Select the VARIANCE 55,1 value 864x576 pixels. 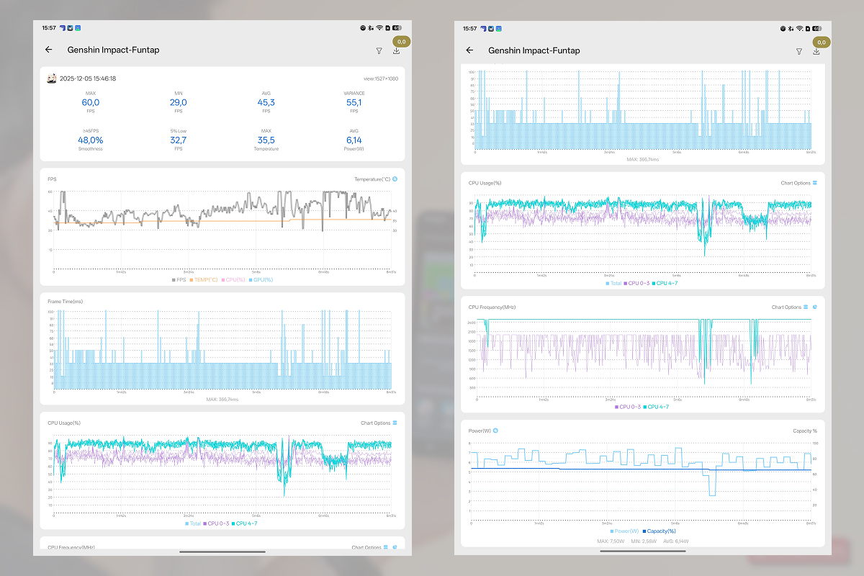click(x=354, y=103)
